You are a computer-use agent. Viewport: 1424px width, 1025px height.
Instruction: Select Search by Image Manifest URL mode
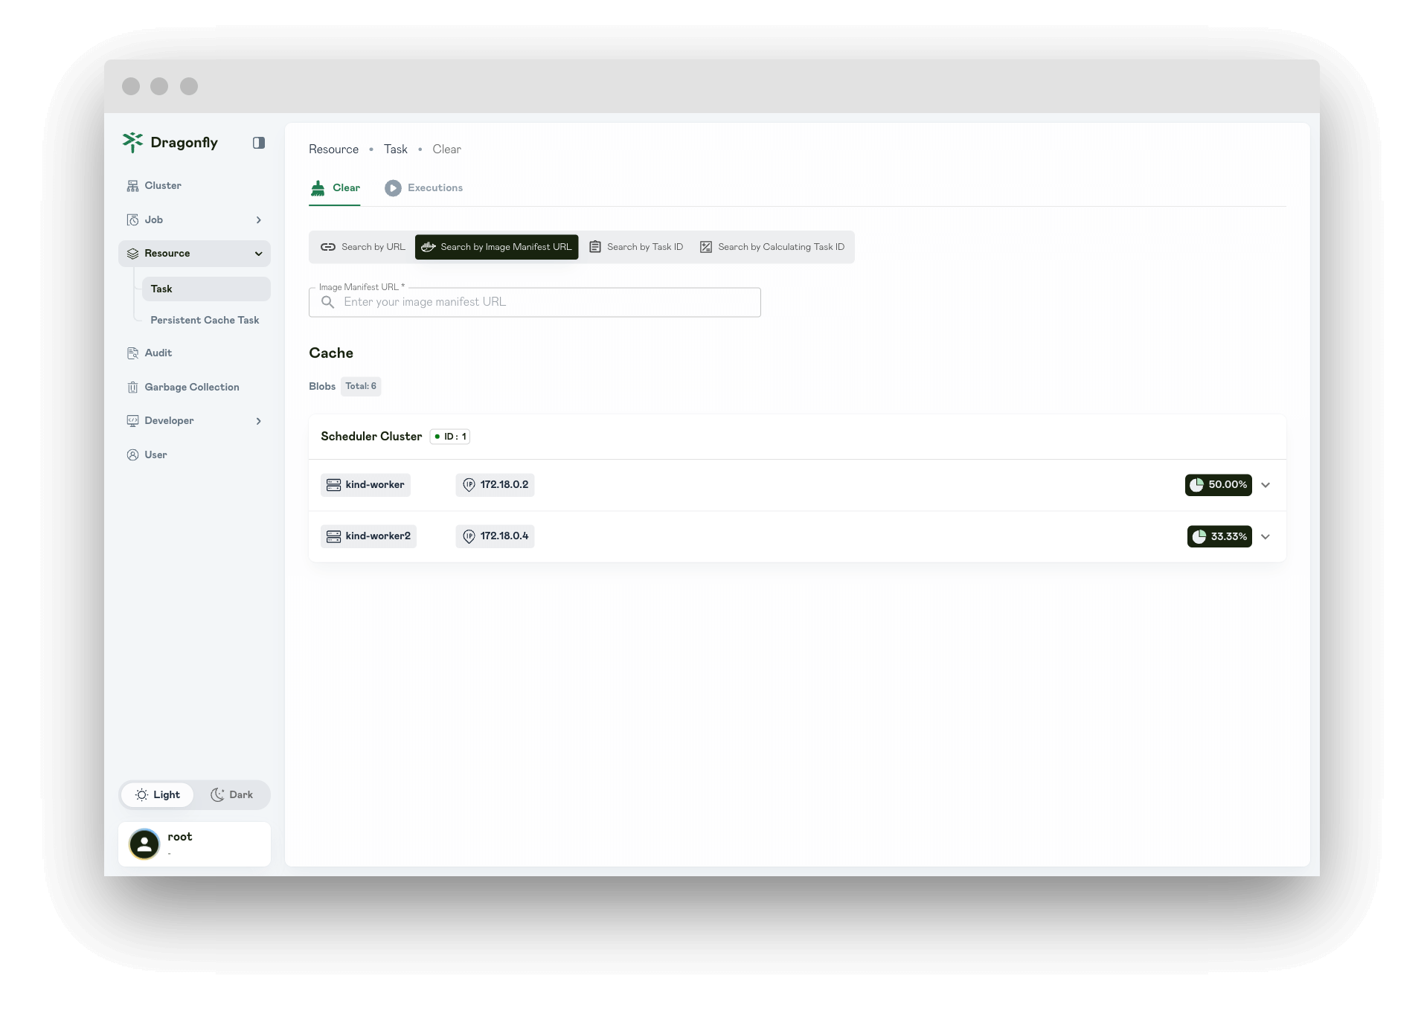pos(496,246)
